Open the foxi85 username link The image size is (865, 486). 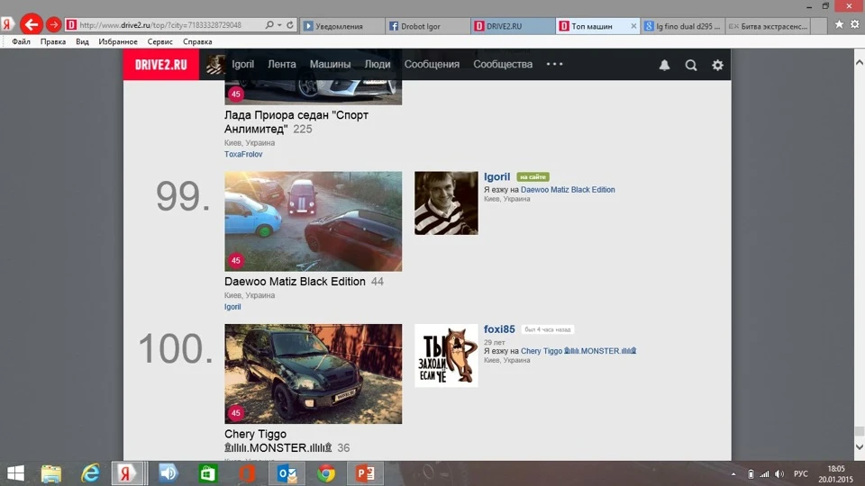tap(499, 329)
